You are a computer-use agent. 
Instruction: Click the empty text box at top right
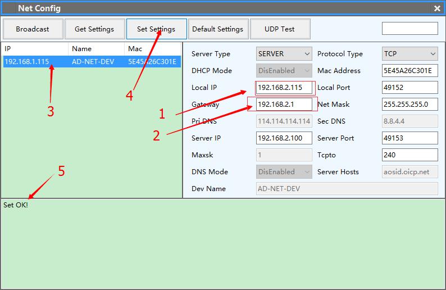pyautogui.click(x=409, y=29)
